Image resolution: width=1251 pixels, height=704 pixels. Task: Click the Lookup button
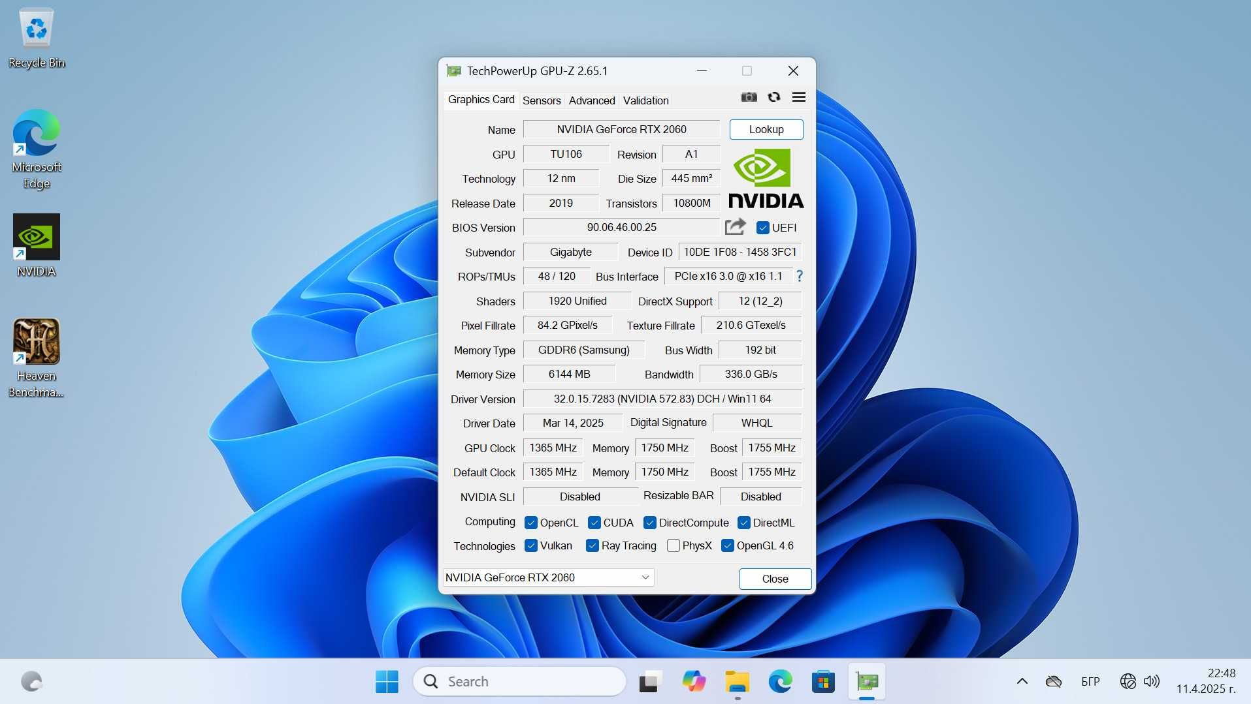(766, 129)
